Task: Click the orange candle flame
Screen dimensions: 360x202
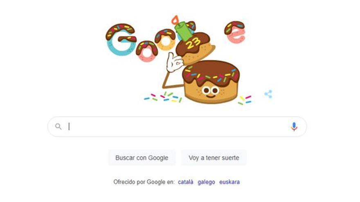Action: pyautogui.click(x=175, y=20)
